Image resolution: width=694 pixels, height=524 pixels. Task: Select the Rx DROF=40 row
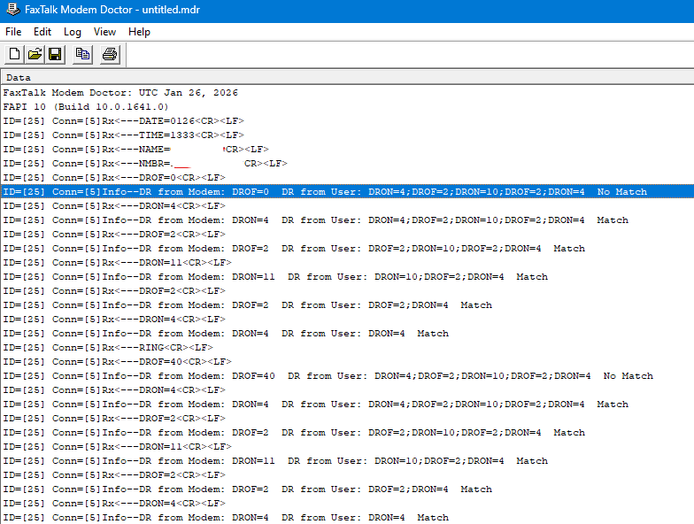(x=347, y=361)
